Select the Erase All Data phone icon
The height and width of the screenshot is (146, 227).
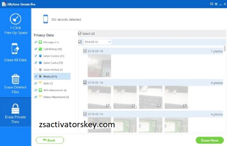tap(15, 49)
